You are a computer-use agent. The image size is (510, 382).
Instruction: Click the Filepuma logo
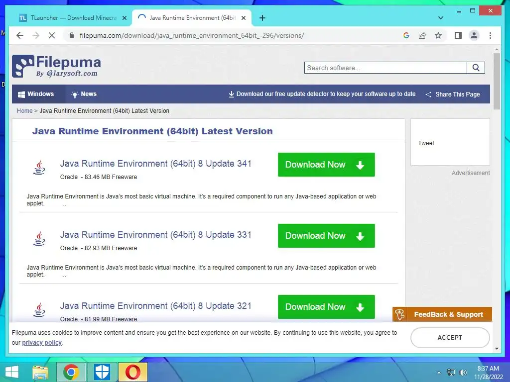56,66
